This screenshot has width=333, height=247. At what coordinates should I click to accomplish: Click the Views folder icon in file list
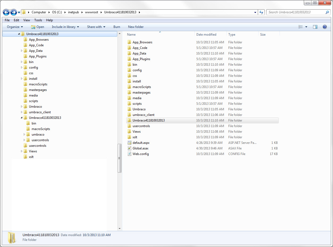(x=129, y=132)
